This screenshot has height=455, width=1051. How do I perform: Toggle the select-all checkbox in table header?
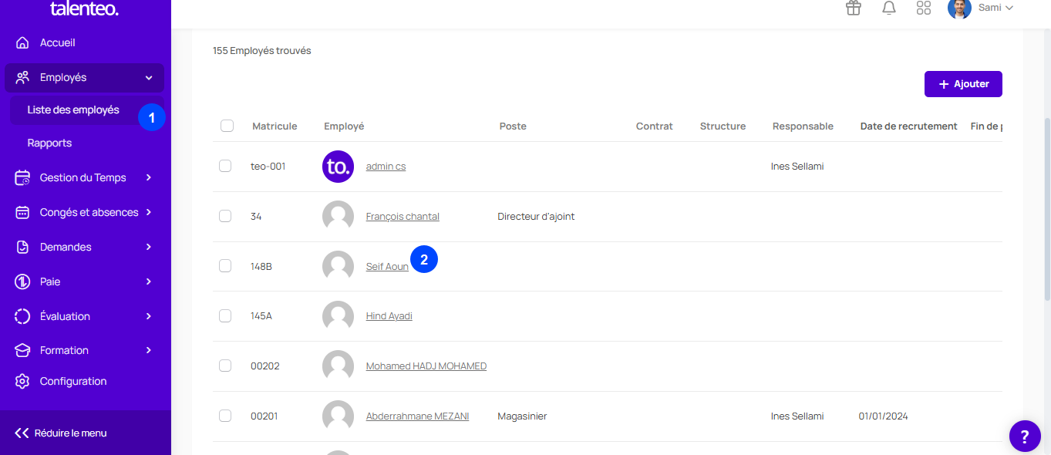tap(227, 126)
